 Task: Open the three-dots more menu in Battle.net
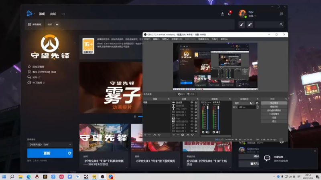point(63,14)
